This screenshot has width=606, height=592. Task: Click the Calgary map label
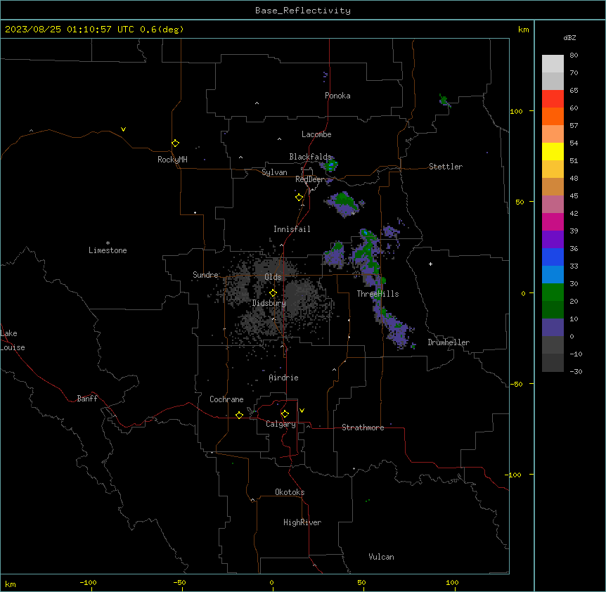pyautogui.click(x=281, y=424)
